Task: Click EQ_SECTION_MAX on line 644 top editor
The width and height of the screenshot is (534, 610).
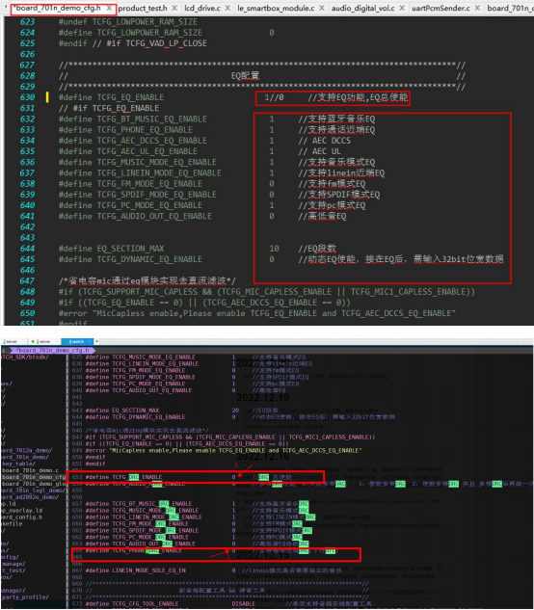Action: tap(130, 249)
